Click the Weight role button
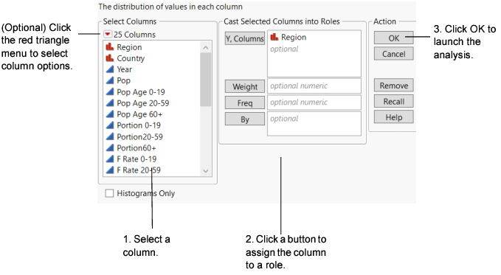The height and width of the screenshot is (275, 501). tap(245, 86)
